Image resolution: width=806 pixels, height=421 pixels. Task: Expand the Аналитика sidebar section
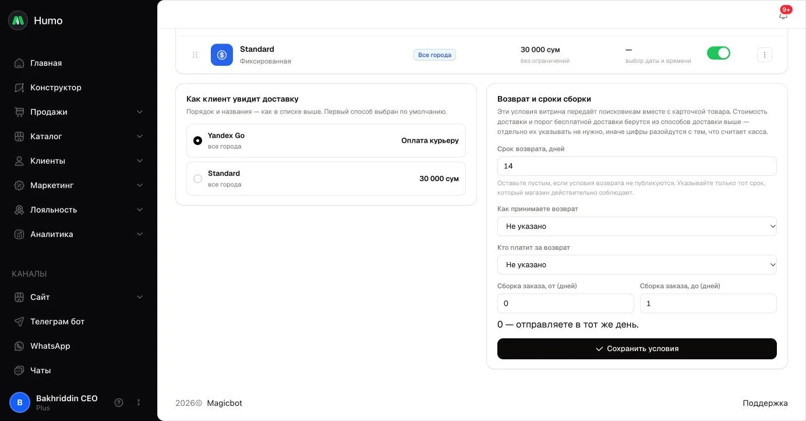coord(79,234)
